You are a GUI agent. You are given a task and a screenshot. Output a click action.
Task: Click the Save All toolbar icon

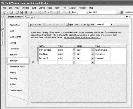click(x=26, y=12)
